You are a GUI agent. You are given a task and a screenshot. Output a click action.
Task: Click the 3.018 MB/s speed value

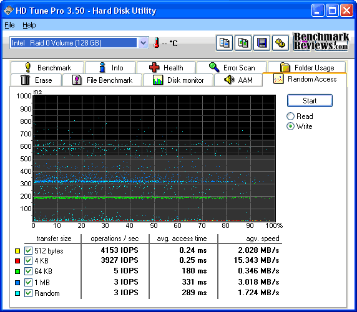(258, 282)
